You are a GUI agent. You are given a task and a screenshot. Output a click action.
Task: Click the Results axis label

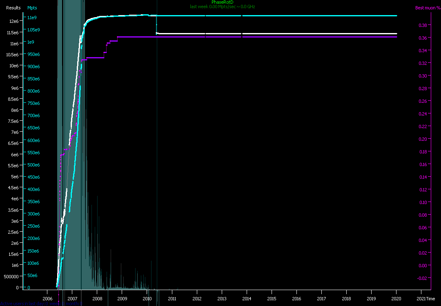point(13,8)
